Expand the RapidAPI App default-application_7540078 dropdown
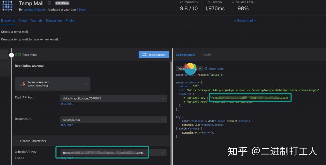326x165 pixels. [114, 98]
